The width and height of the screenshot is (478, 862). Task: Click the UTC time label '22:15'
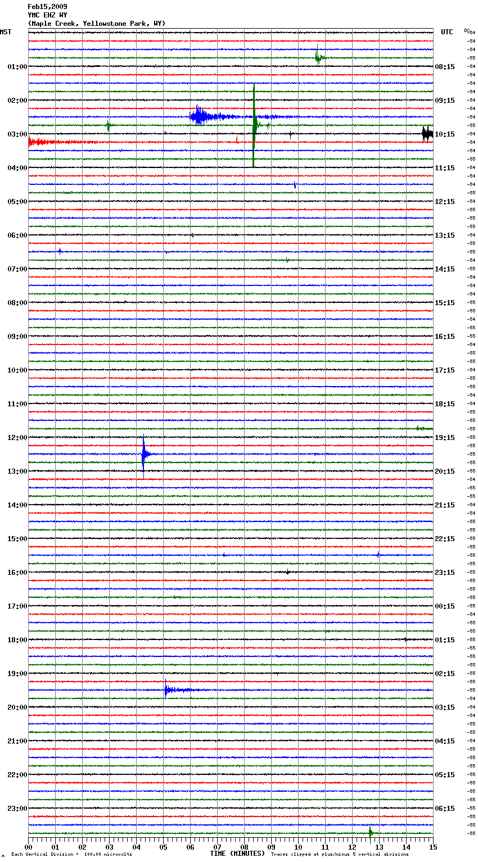(445, 539)
